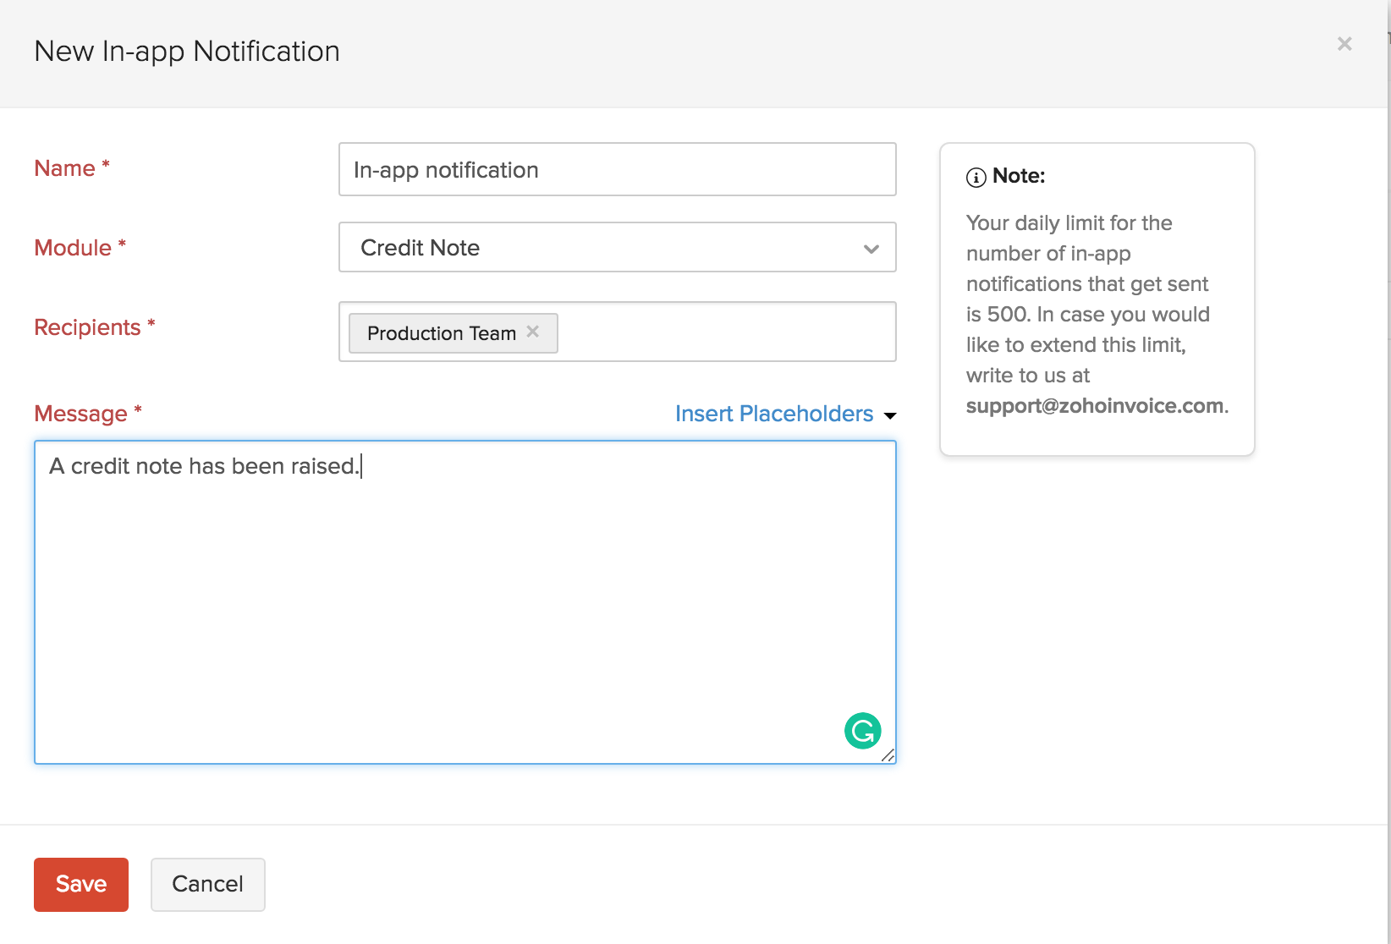This screenshot has height=944, width=1391.
Task: Click the Insert Placeholders link
Action: tap(773, 414)
